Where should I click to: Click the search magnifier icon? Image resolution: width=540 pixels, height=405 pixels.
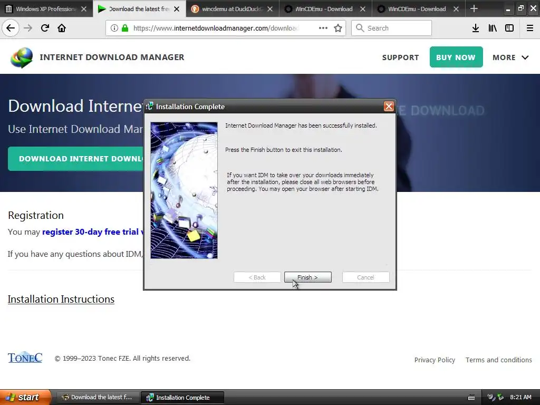[360, 28]
